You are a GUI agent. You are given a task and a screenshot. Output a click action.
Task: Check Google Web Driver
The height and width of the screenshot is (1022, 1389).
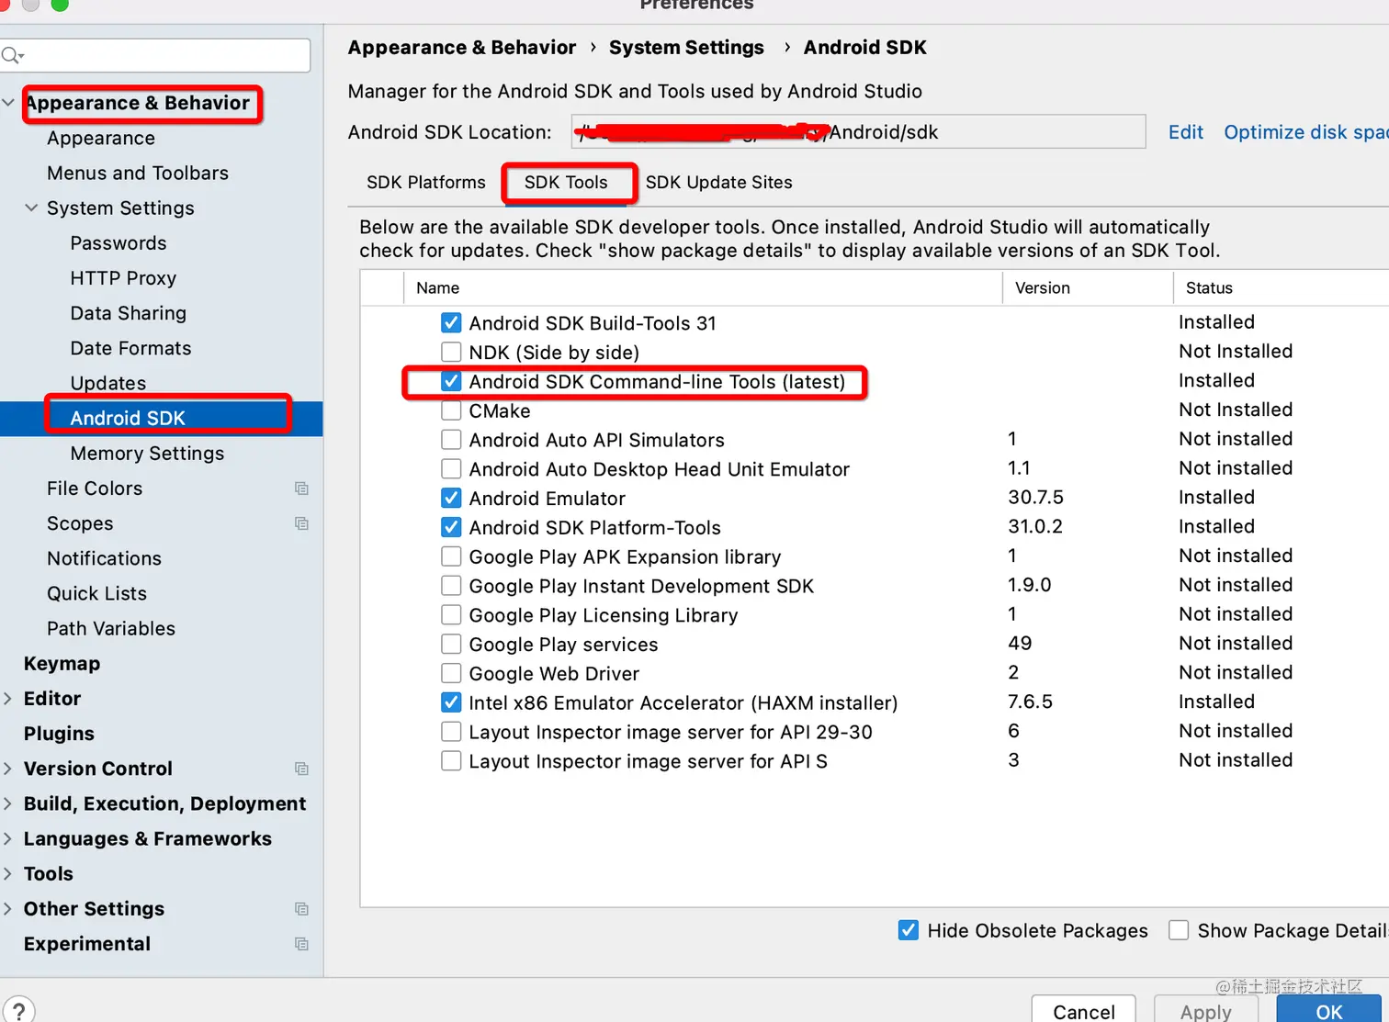pos(451,673)
